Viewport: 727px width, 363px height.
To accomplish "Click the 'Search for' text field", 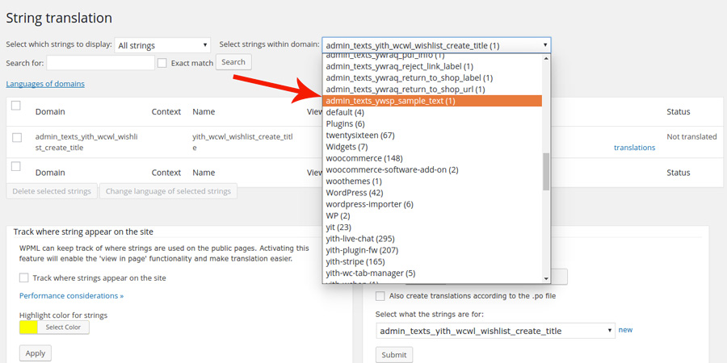I will coord(101,62).
